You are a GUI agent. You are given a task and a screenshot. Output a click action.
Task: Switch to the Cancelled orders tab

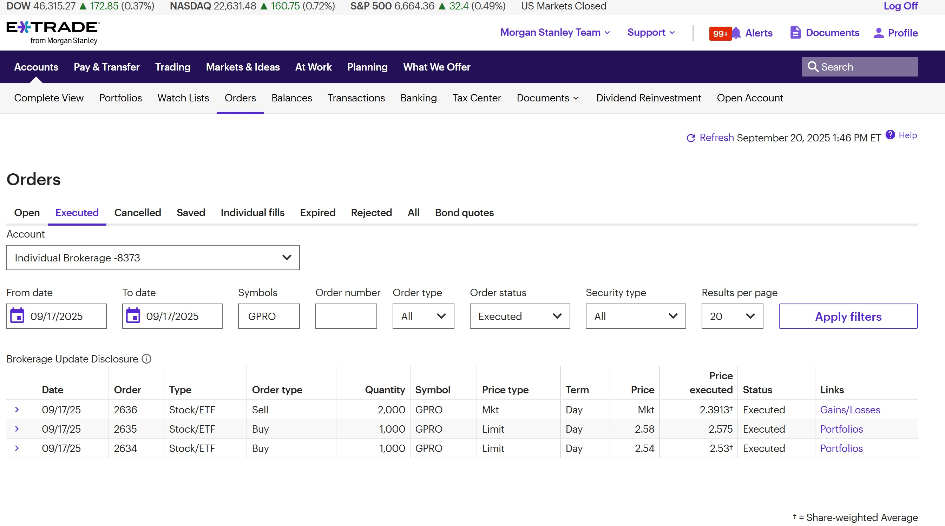(138, 213)
